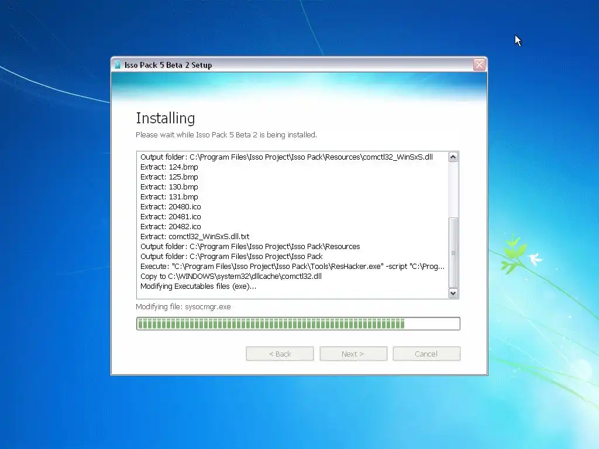Click the Isso Pack setup title bar icon
The image size is (599, 449).
(118, 65)
